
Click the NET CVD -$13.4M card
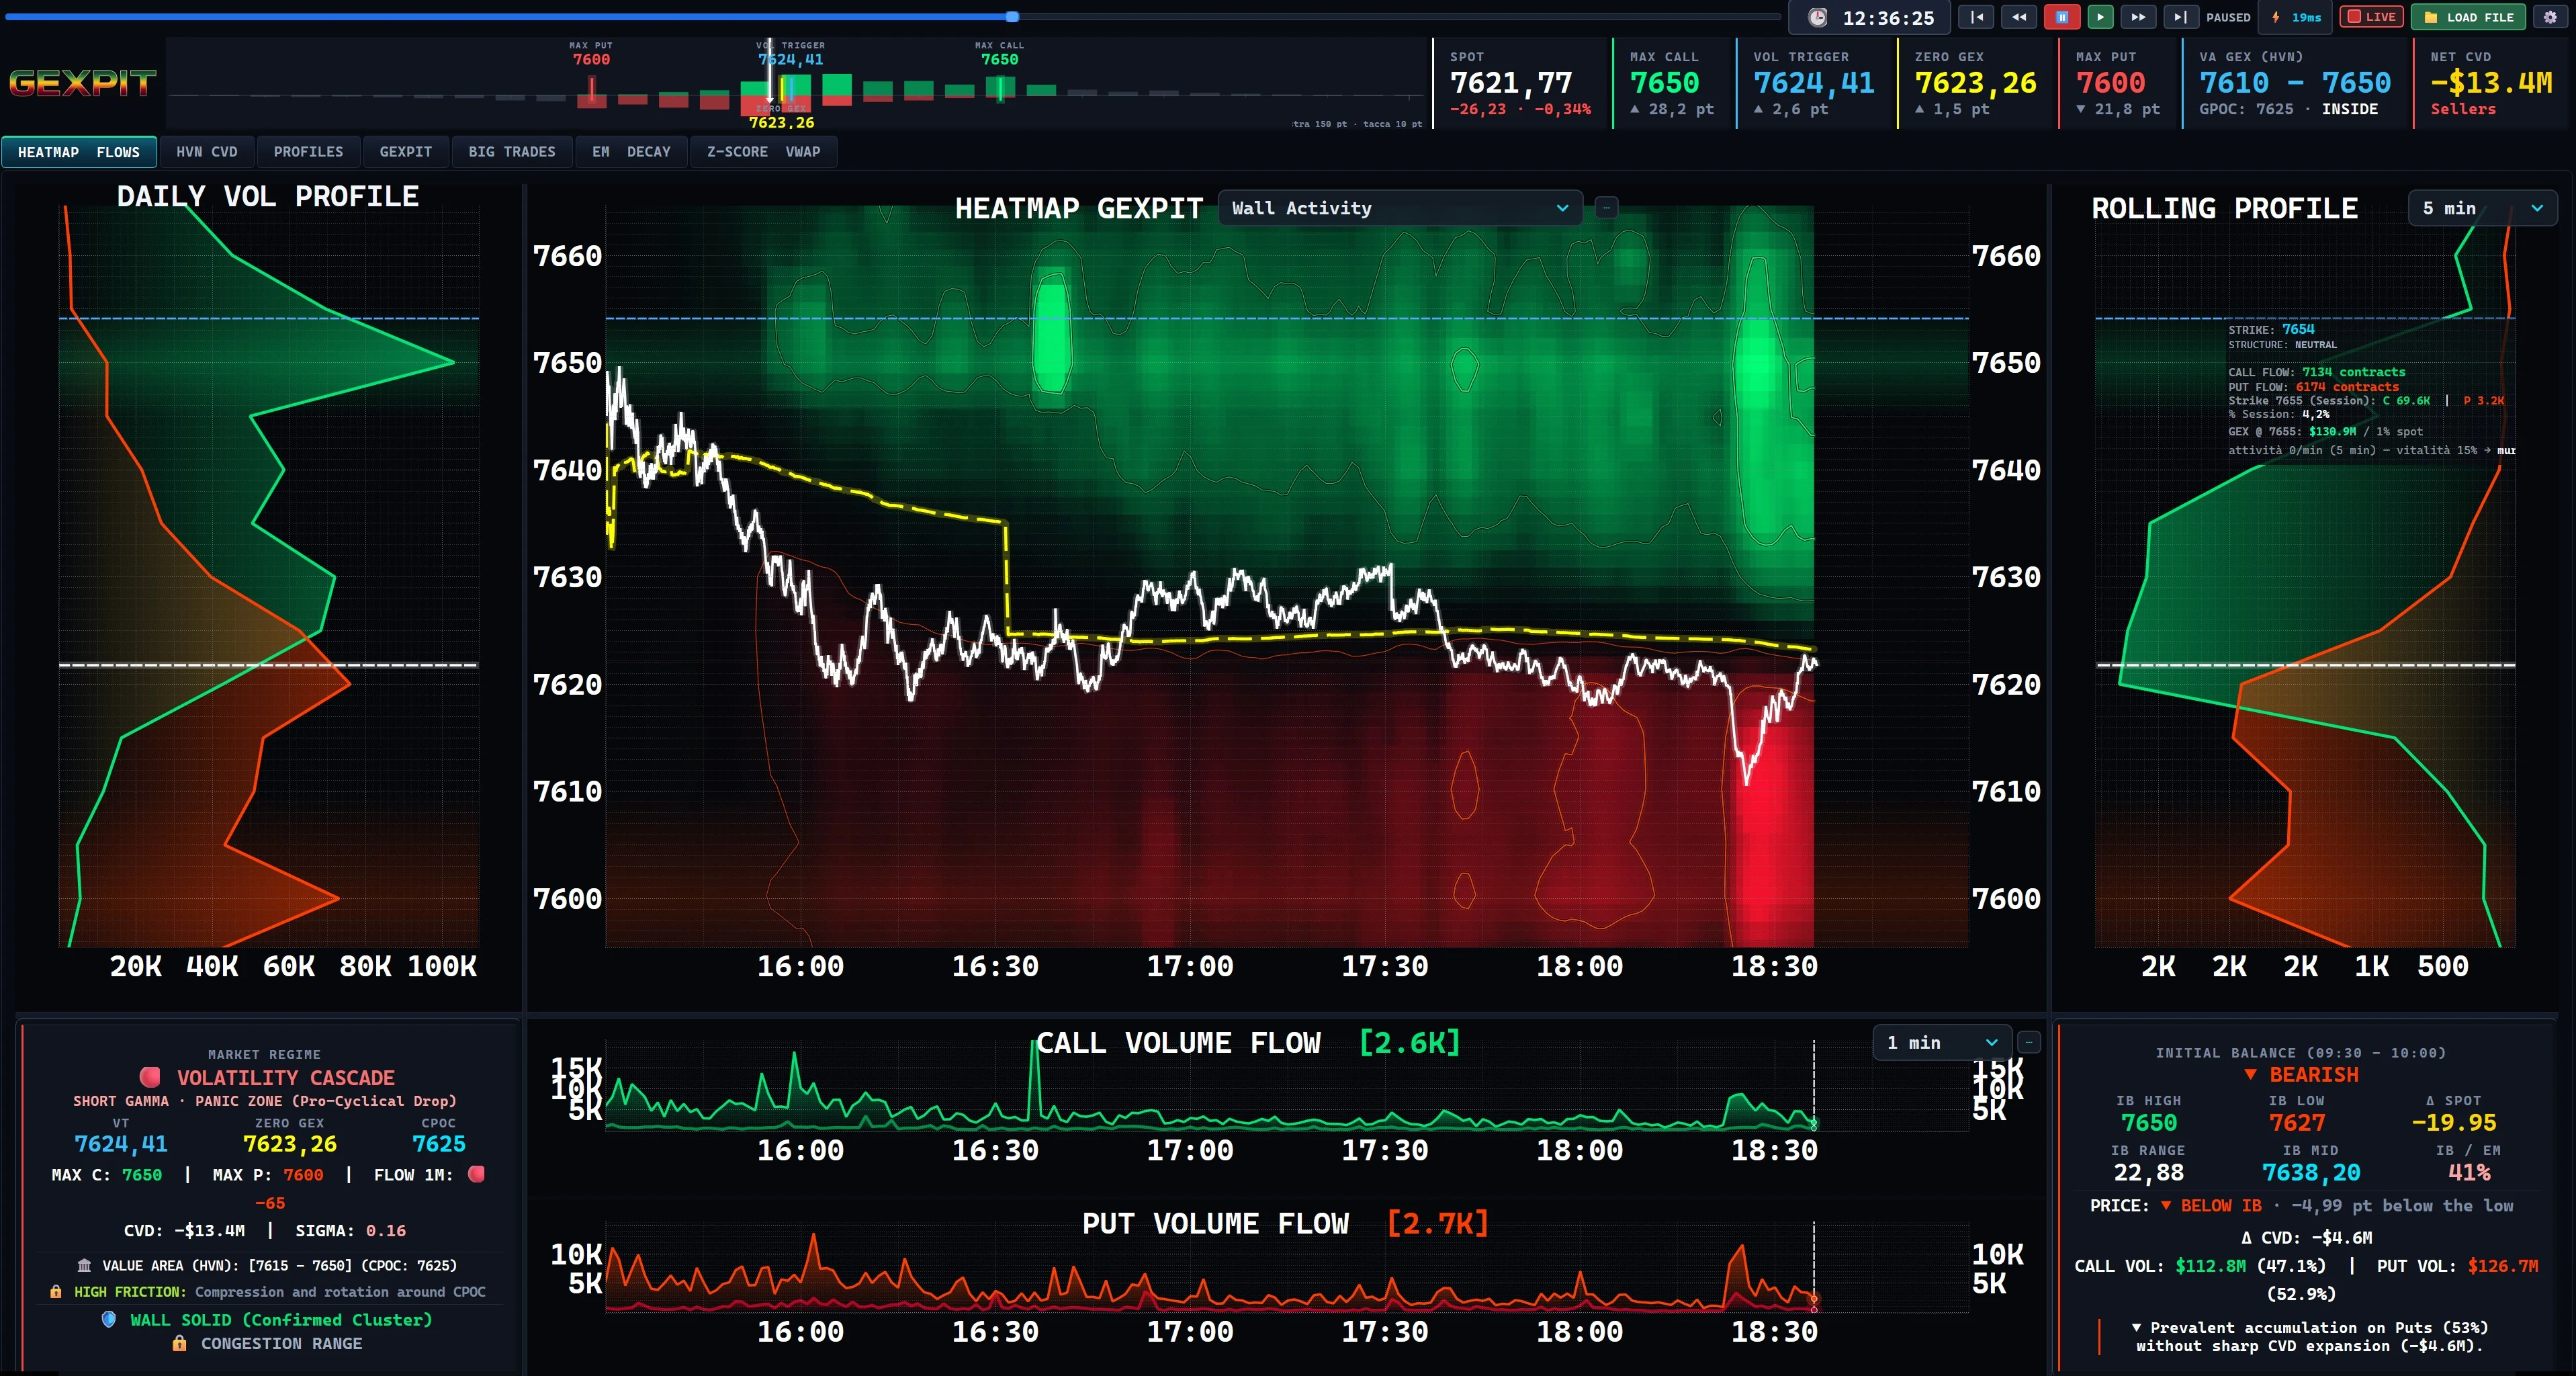[2491, 83]
